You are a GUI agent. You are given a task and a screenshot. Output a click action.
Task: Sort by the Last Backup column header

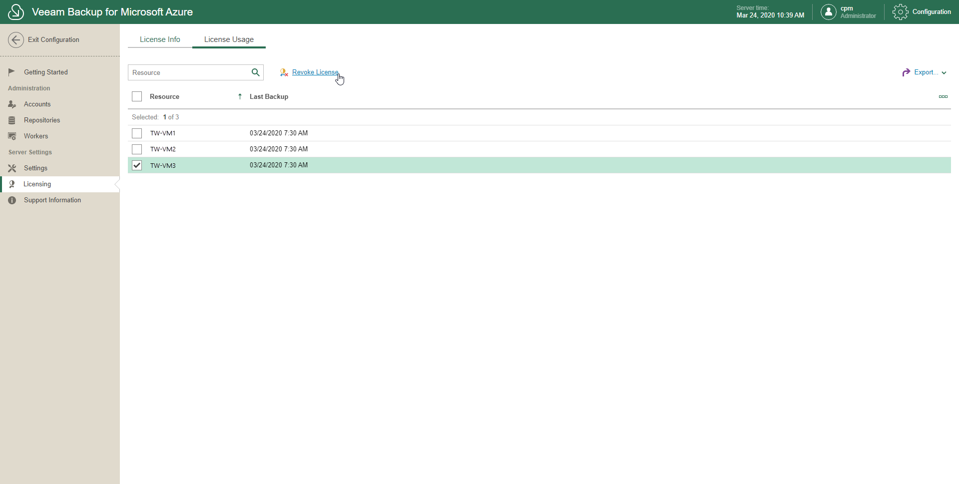tap(269, 96)
